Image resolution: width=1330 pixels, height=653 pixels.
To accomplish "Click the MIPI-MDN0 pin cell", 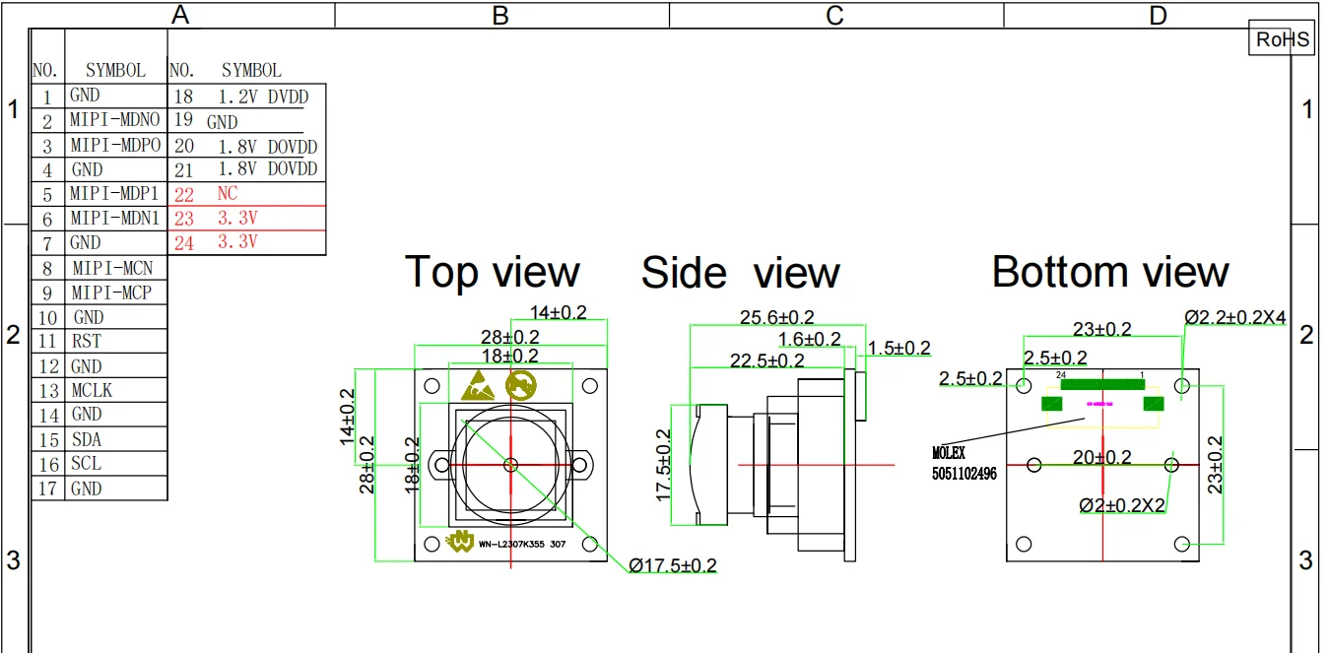I will pyautogui.click(x=115, y=121).
